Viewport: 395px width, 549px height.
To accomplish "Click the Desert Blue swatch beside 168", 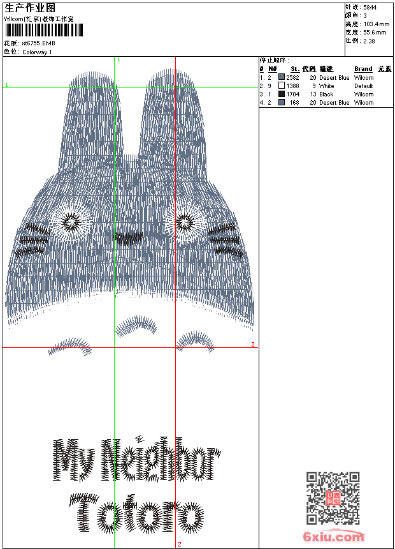I will (x=282, y=102).
